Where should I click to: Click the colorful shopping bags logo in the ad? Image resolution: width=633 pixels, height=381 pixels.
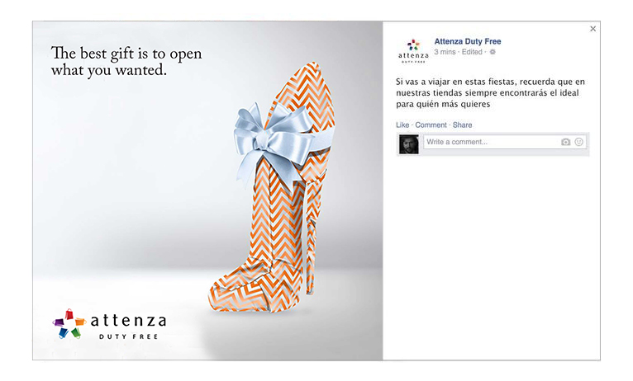pos(69,324)
